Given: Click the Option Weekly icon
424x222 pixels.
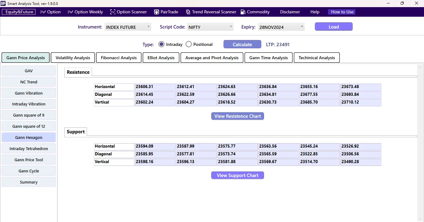Looking at the screenshot, I should click(70, 12).
